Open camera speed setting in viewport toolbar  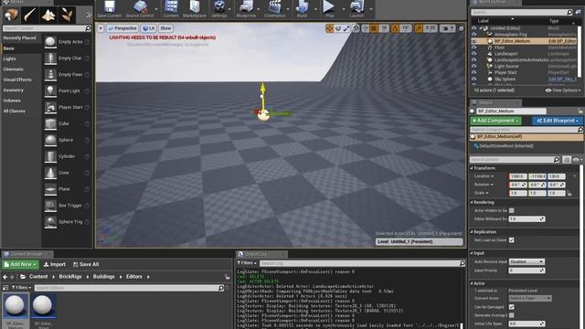click(x=447, y=28)
